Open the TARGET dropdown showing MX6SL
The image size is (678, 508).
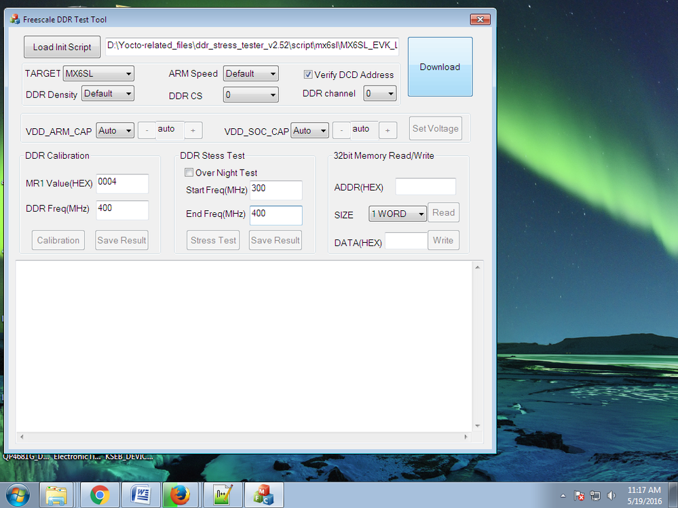click(98, 73)
